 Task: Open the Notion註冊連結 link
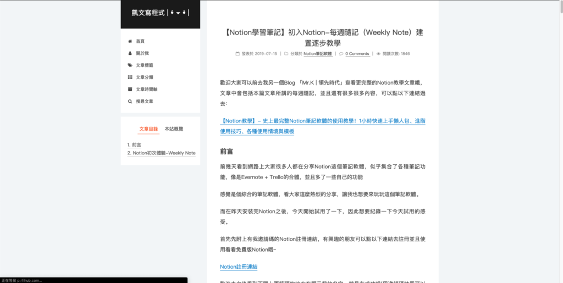pos(239,267)
